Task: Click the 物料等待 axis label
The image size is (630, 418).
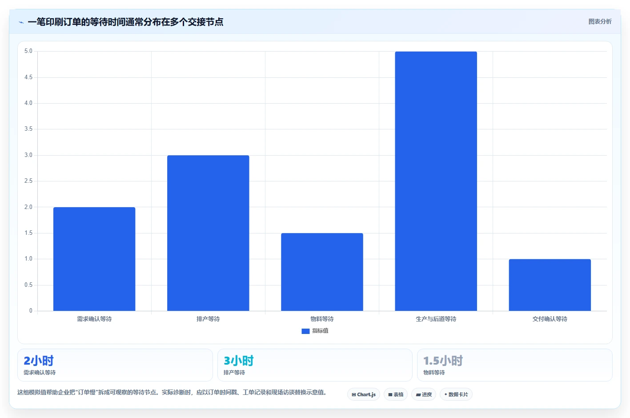Action: 322,319
